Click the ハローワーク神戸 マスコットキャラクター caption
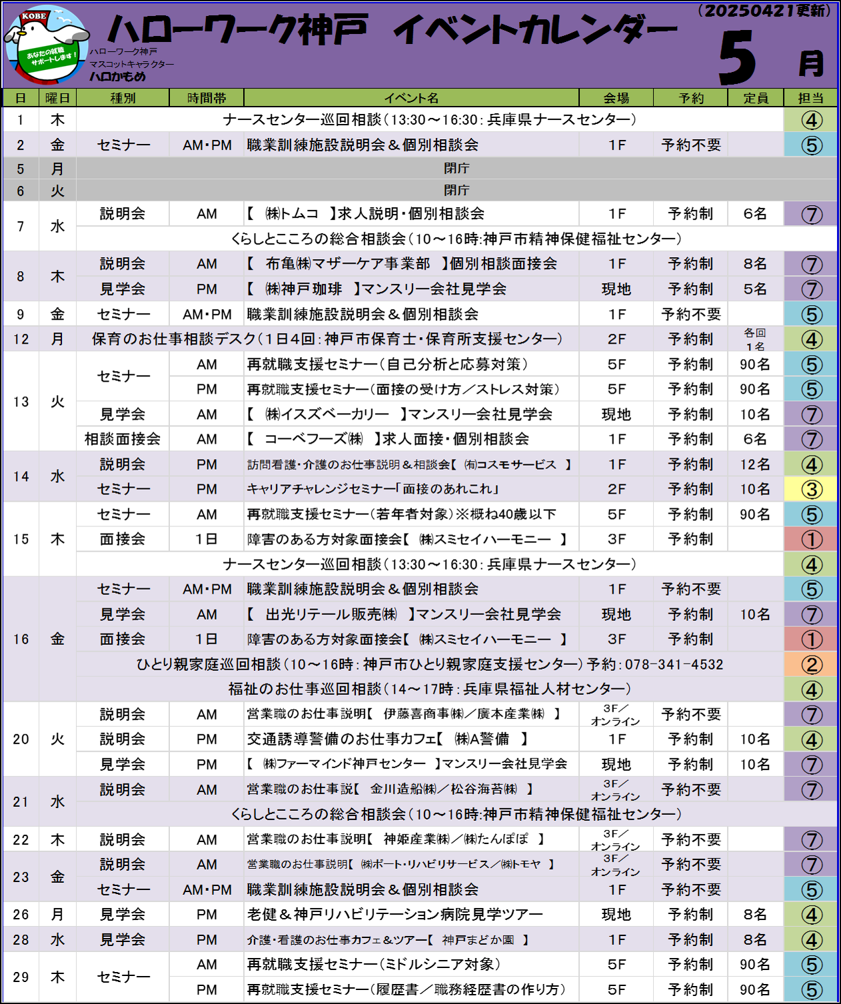This screenshot has height=1004, width=841. [x=131, y=58]
